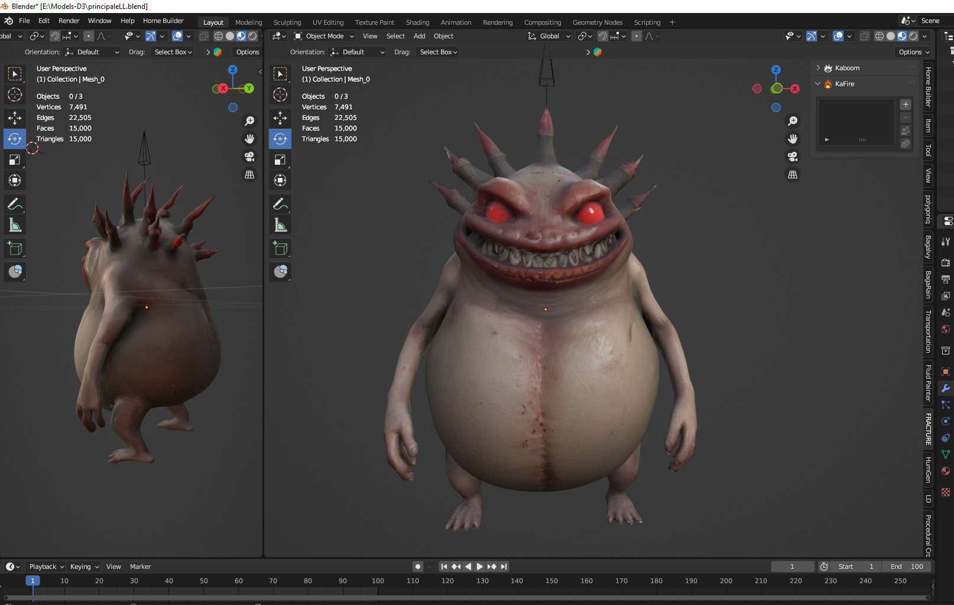Open right viewport Orientation Default dropdown

coord(358,52)
